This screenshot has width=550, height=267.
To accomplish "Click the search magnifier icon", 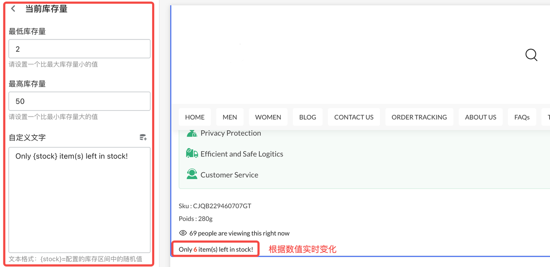I will (531, 55).
